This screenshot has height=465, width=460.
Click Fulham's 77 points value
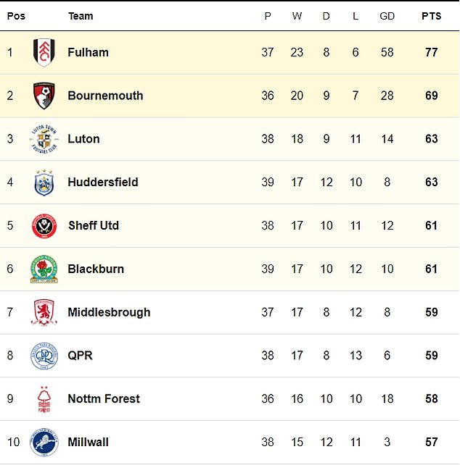tap(432, 52)
